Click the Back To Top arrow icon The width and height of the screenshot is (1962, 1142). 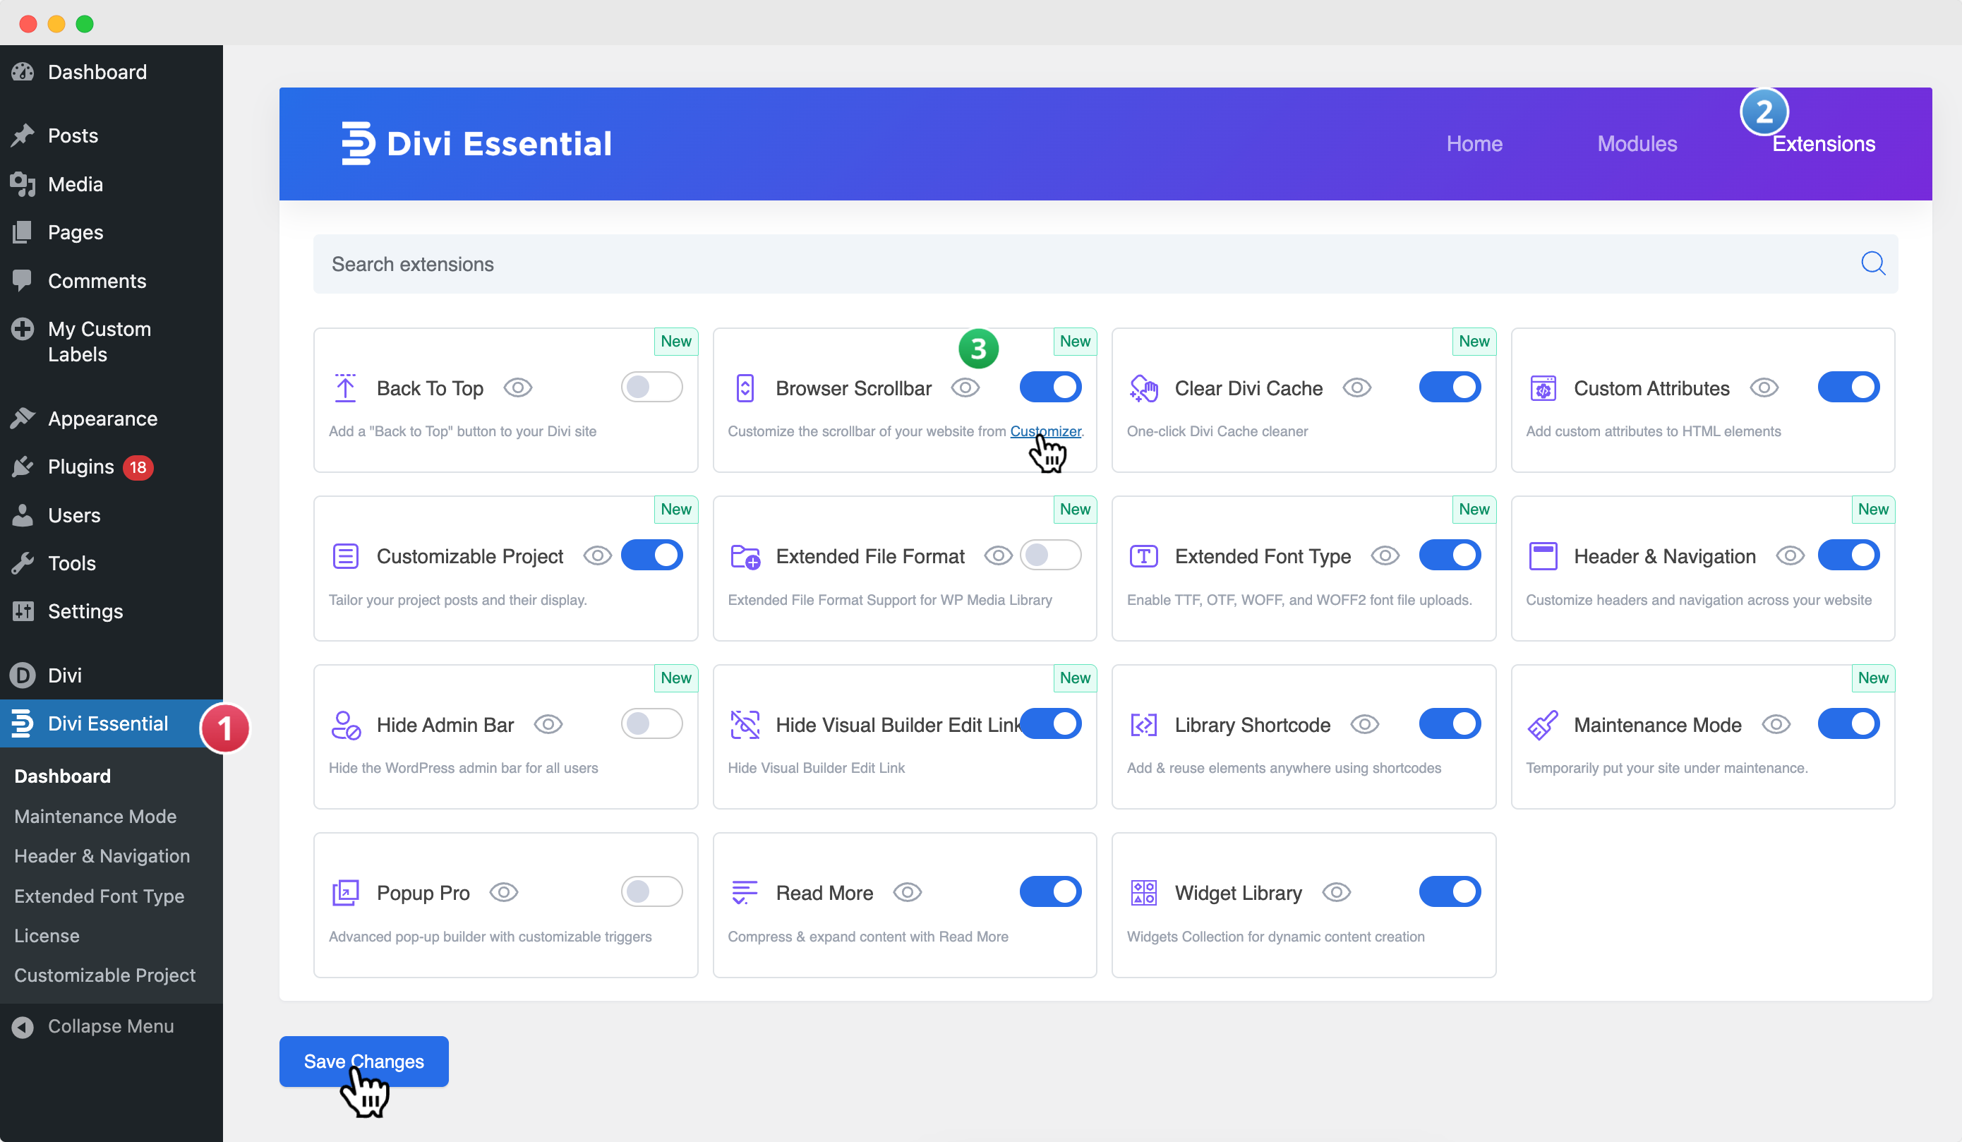345,387
